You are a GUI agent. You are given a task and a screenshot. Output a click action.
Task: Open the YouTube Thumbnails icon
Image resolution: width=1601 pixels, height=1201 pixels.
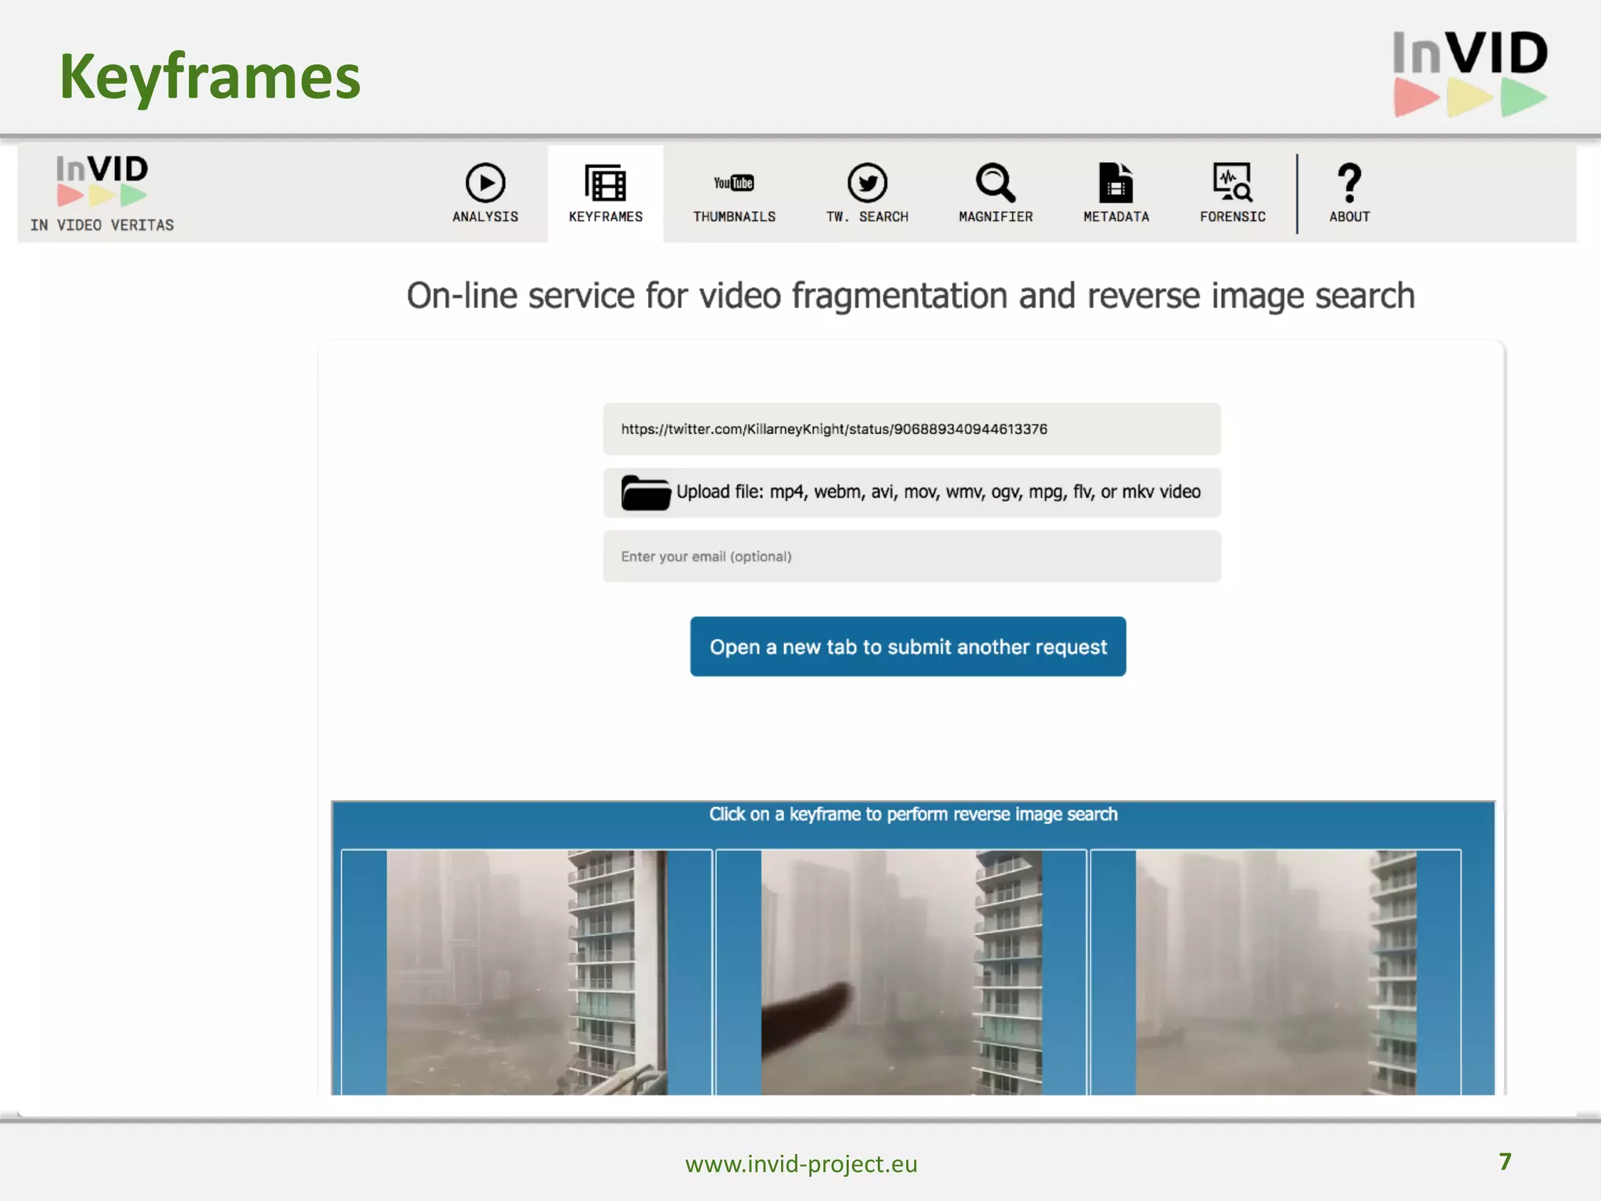pyautogui.click(x=734, y=183)
